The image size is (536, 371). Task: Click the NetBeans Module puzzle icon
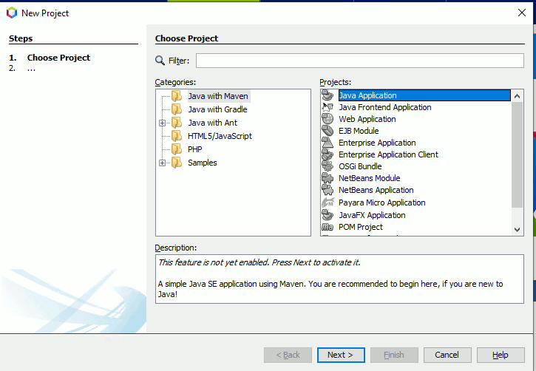[328, 178]
